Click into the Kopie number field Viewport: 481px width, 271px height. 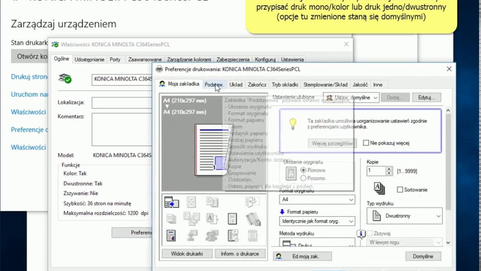click(x=376, y=171)
